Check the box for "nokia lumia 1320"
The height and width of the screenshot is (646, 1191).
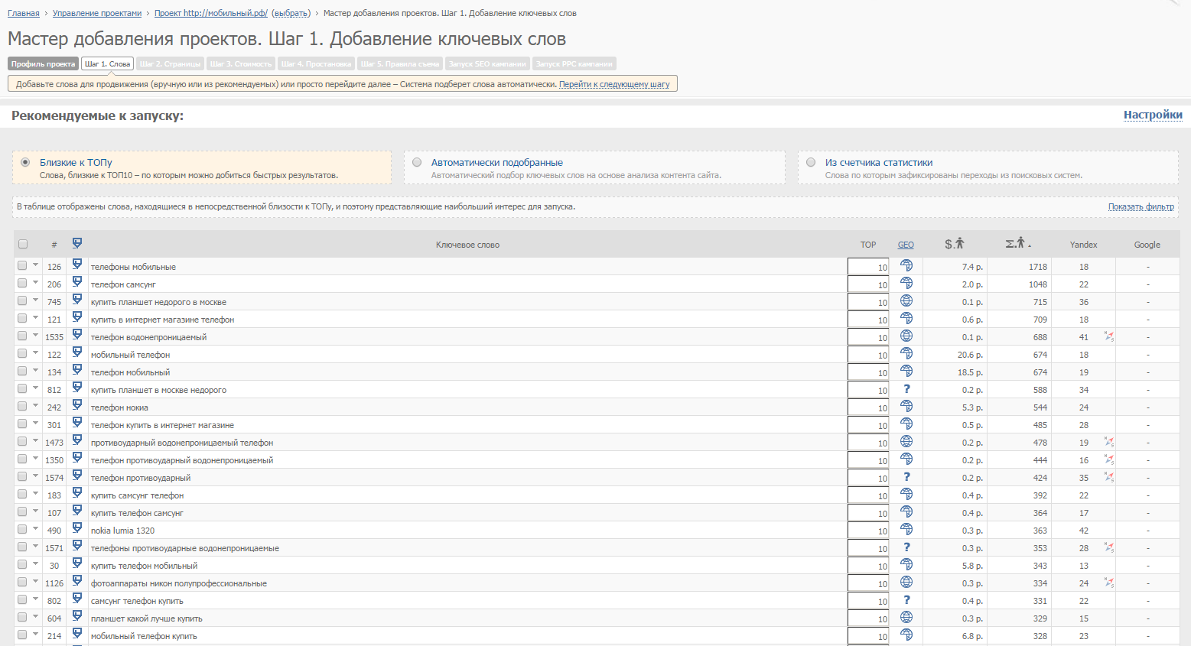click(x=23, y=529)
